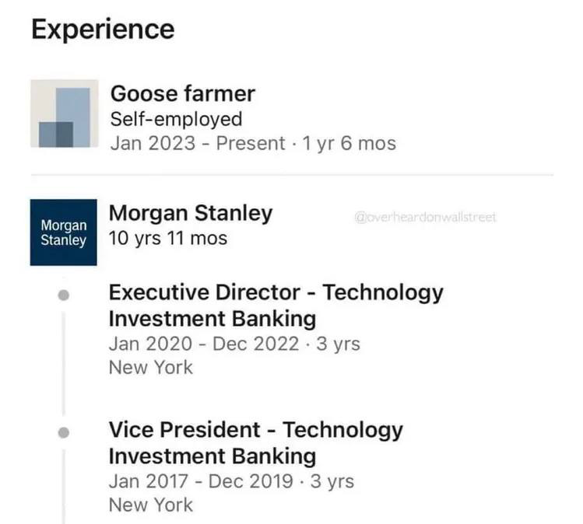Click the Vice President timeline bullet dot

coord(64,431)
